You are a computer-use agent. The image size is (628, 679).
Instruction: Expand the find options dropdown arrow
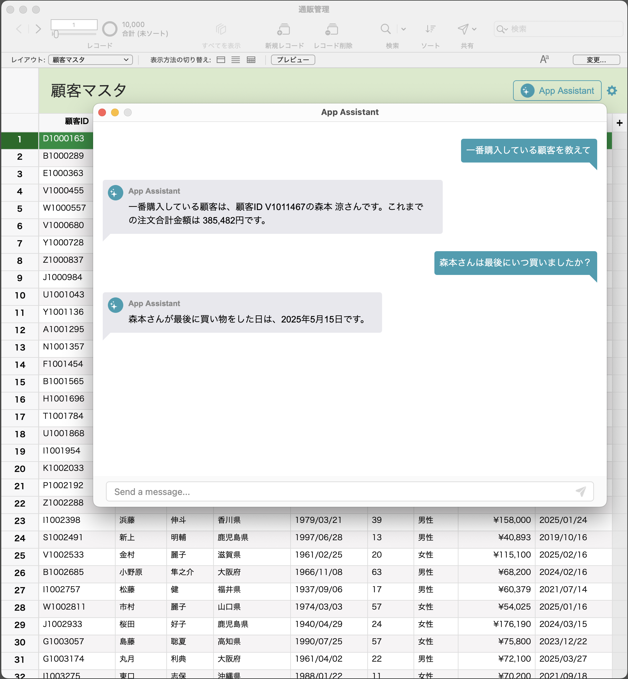[403, 29]
